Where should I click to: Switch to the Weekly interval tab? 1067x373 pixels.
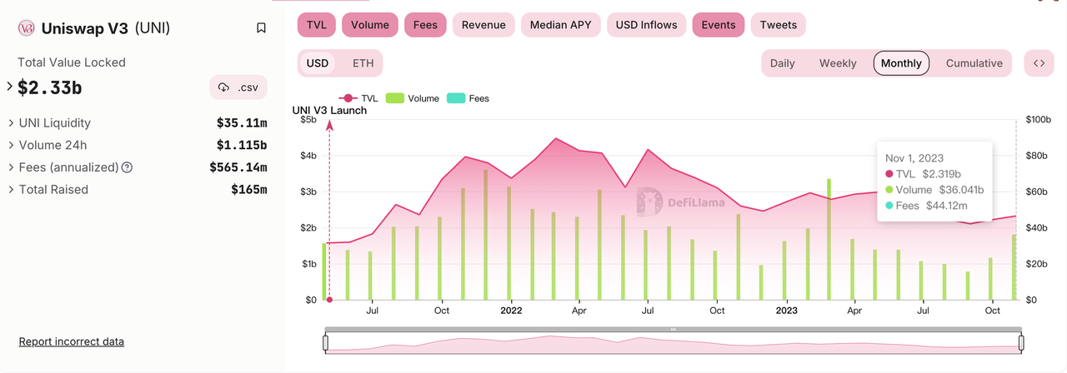[x=837, y=63]
